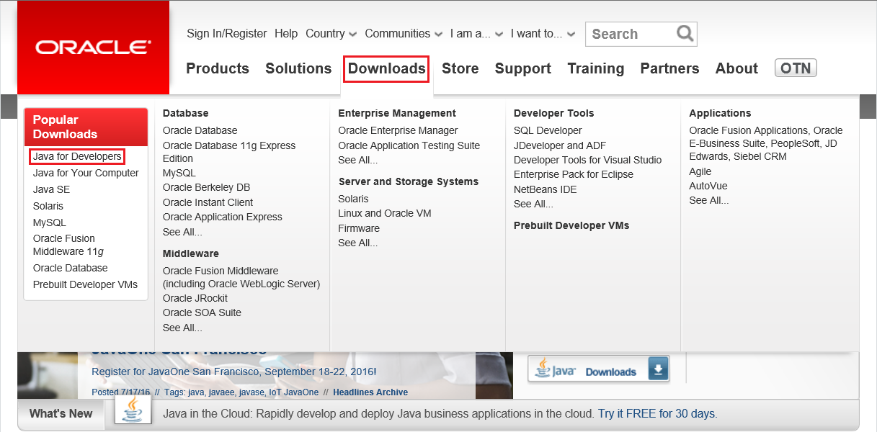Open Oracle Instant Client link
The image size is (877, 432).
tap(208, 202)
